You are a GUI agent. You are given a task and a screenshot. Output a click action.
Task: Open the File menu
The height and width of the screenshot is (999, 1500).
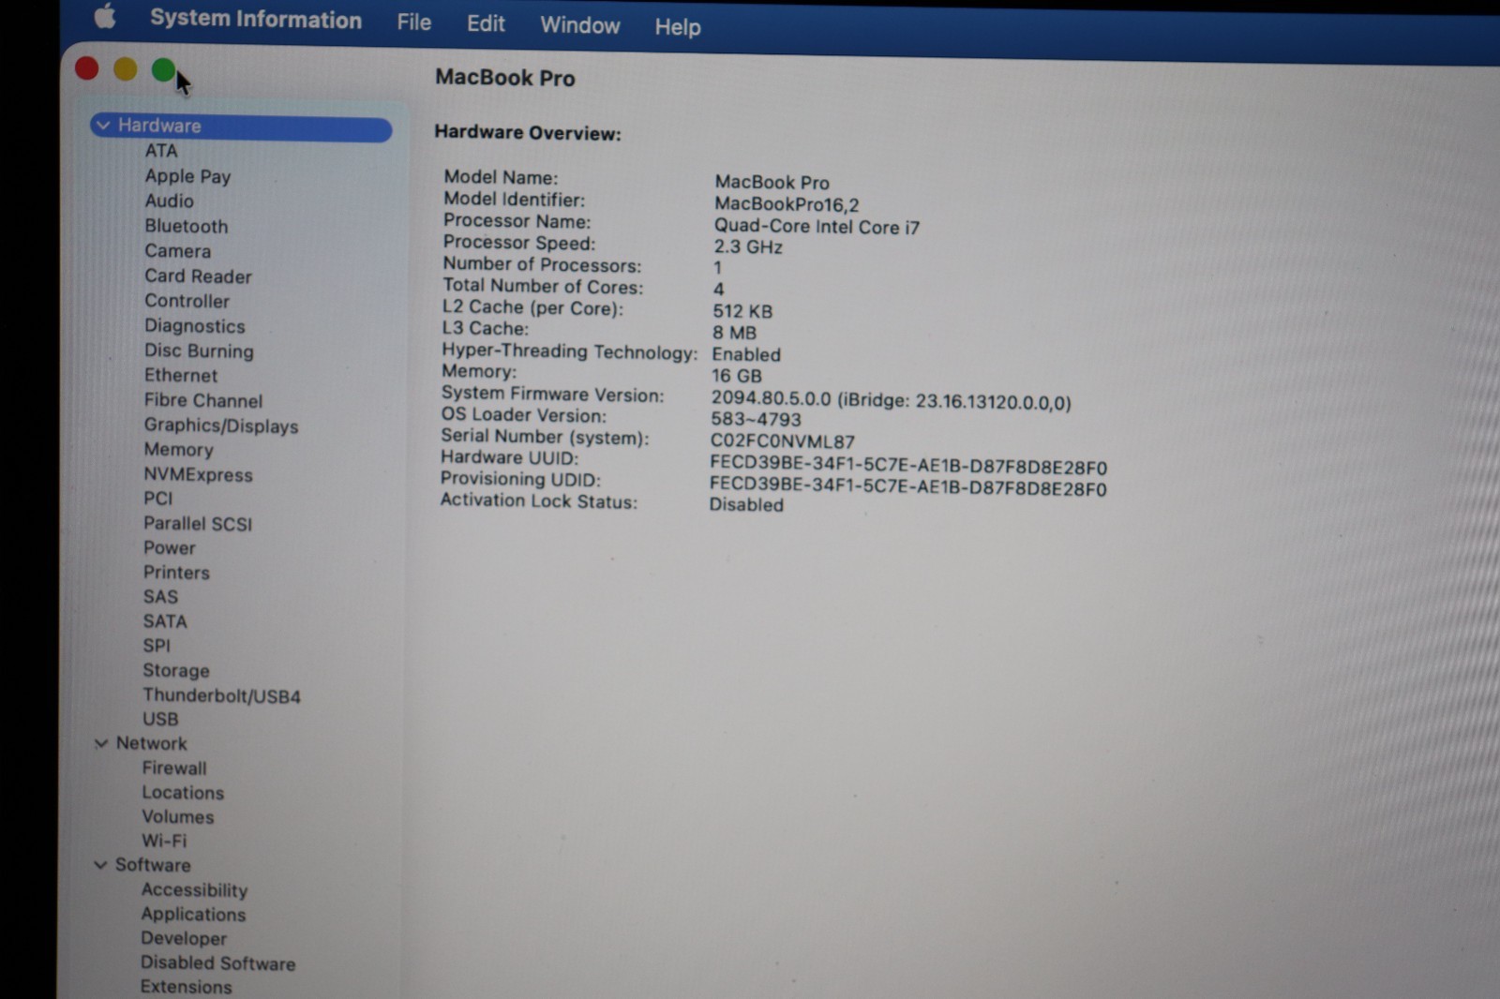pos(413,22)
